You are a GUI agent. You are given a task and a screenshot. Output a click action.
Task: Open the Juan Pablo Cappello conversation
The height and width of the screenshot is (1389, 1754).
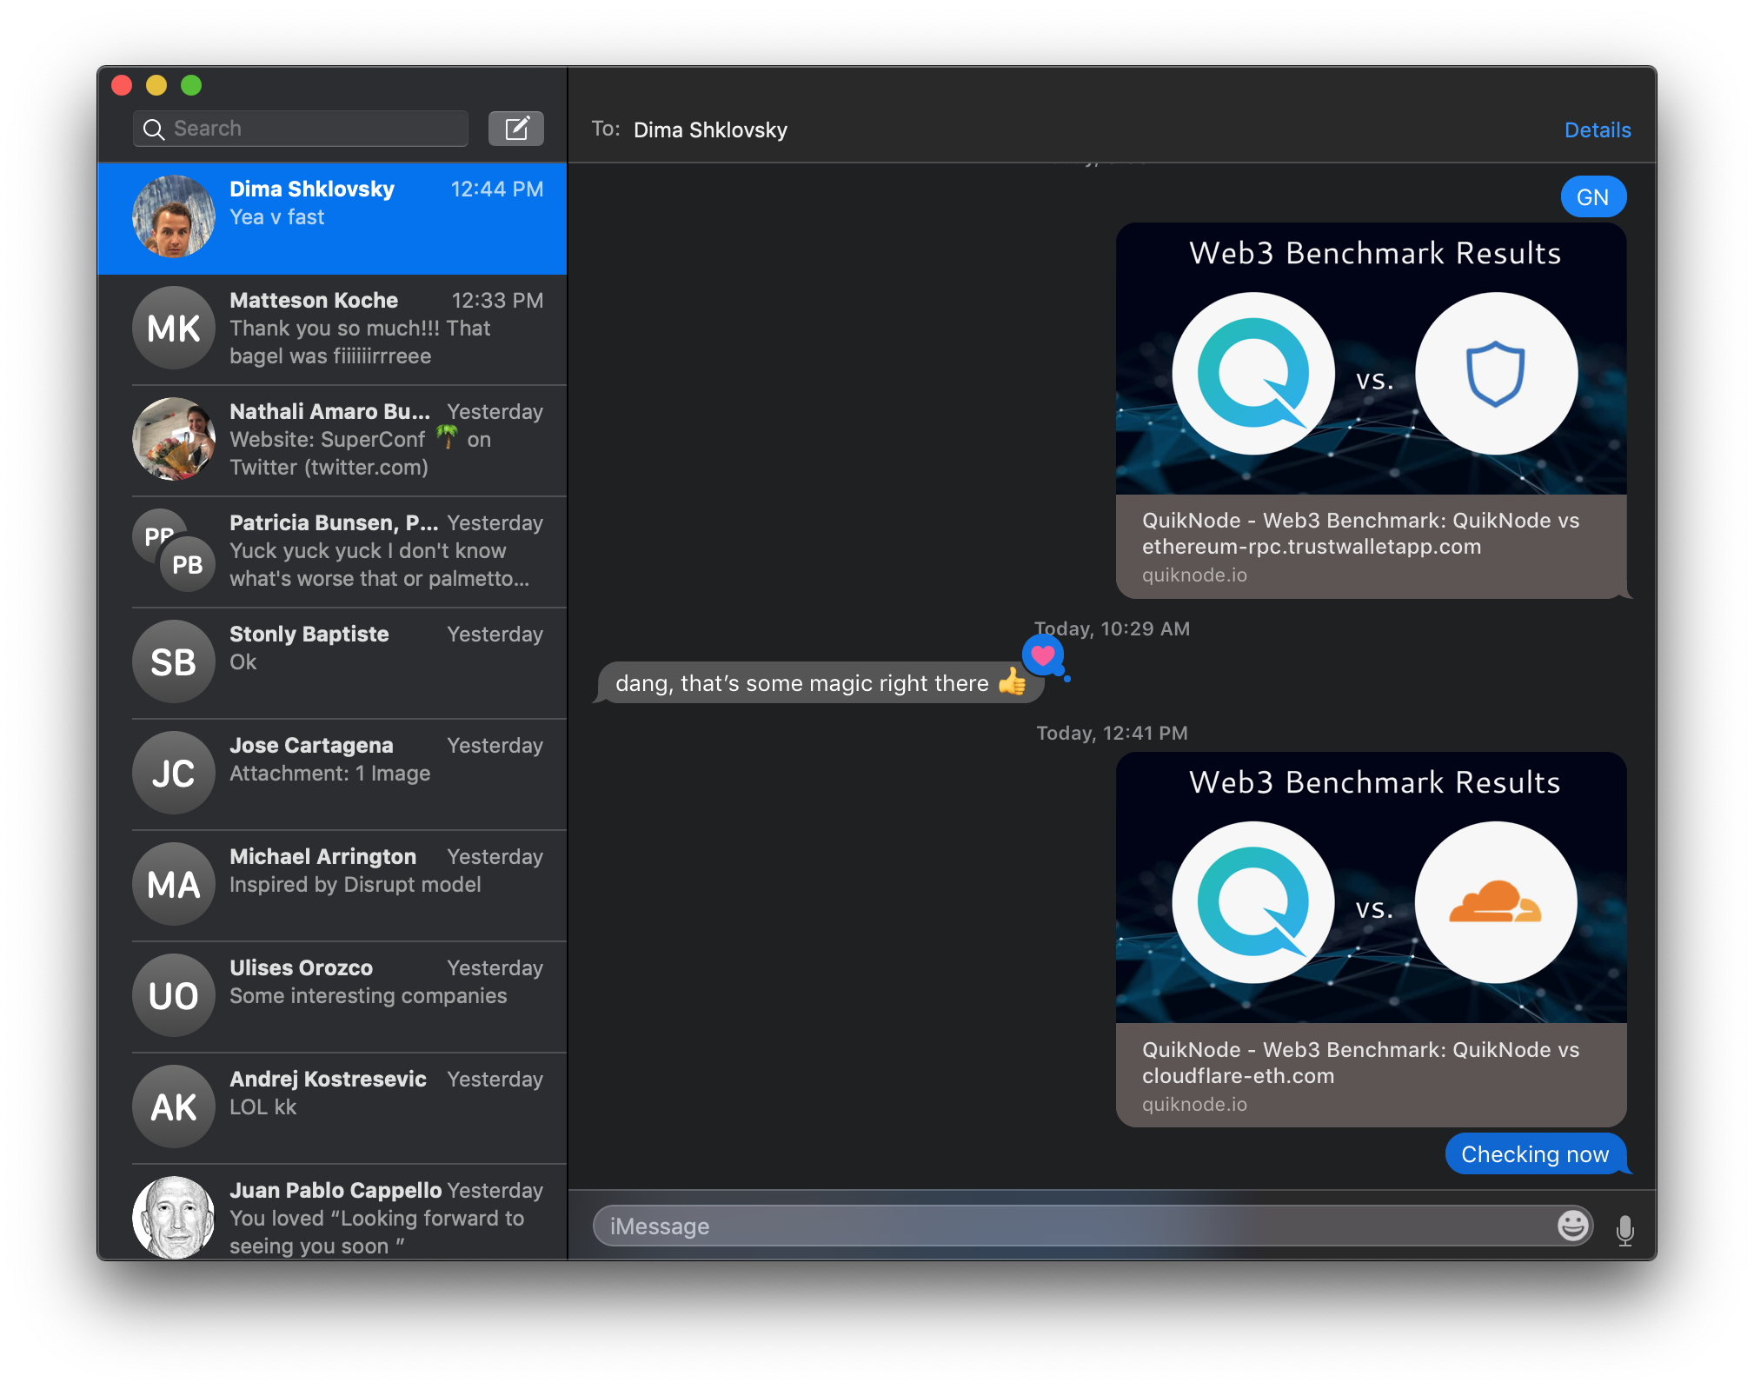pos(332,1213)
